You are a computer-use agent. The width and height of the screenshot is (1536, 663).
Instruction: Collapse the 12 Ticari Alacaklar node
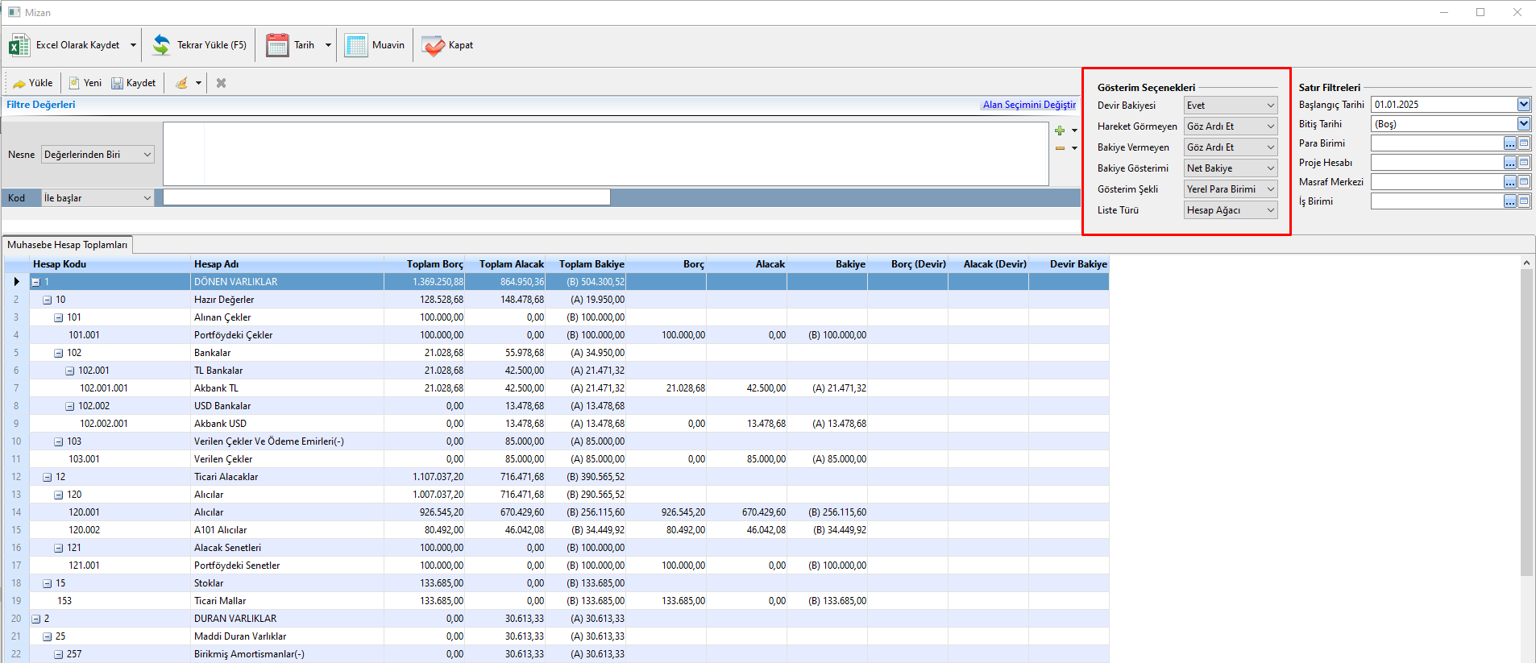47,477
